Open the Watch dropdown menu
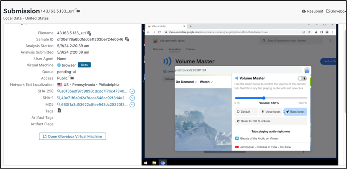 (x=206, y=82)
